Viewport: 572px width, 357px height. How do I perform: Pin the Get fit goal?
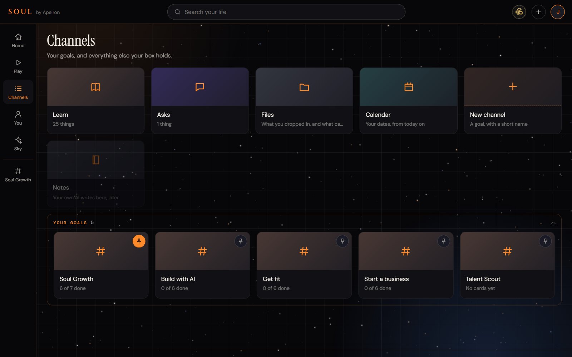point(342,241)
